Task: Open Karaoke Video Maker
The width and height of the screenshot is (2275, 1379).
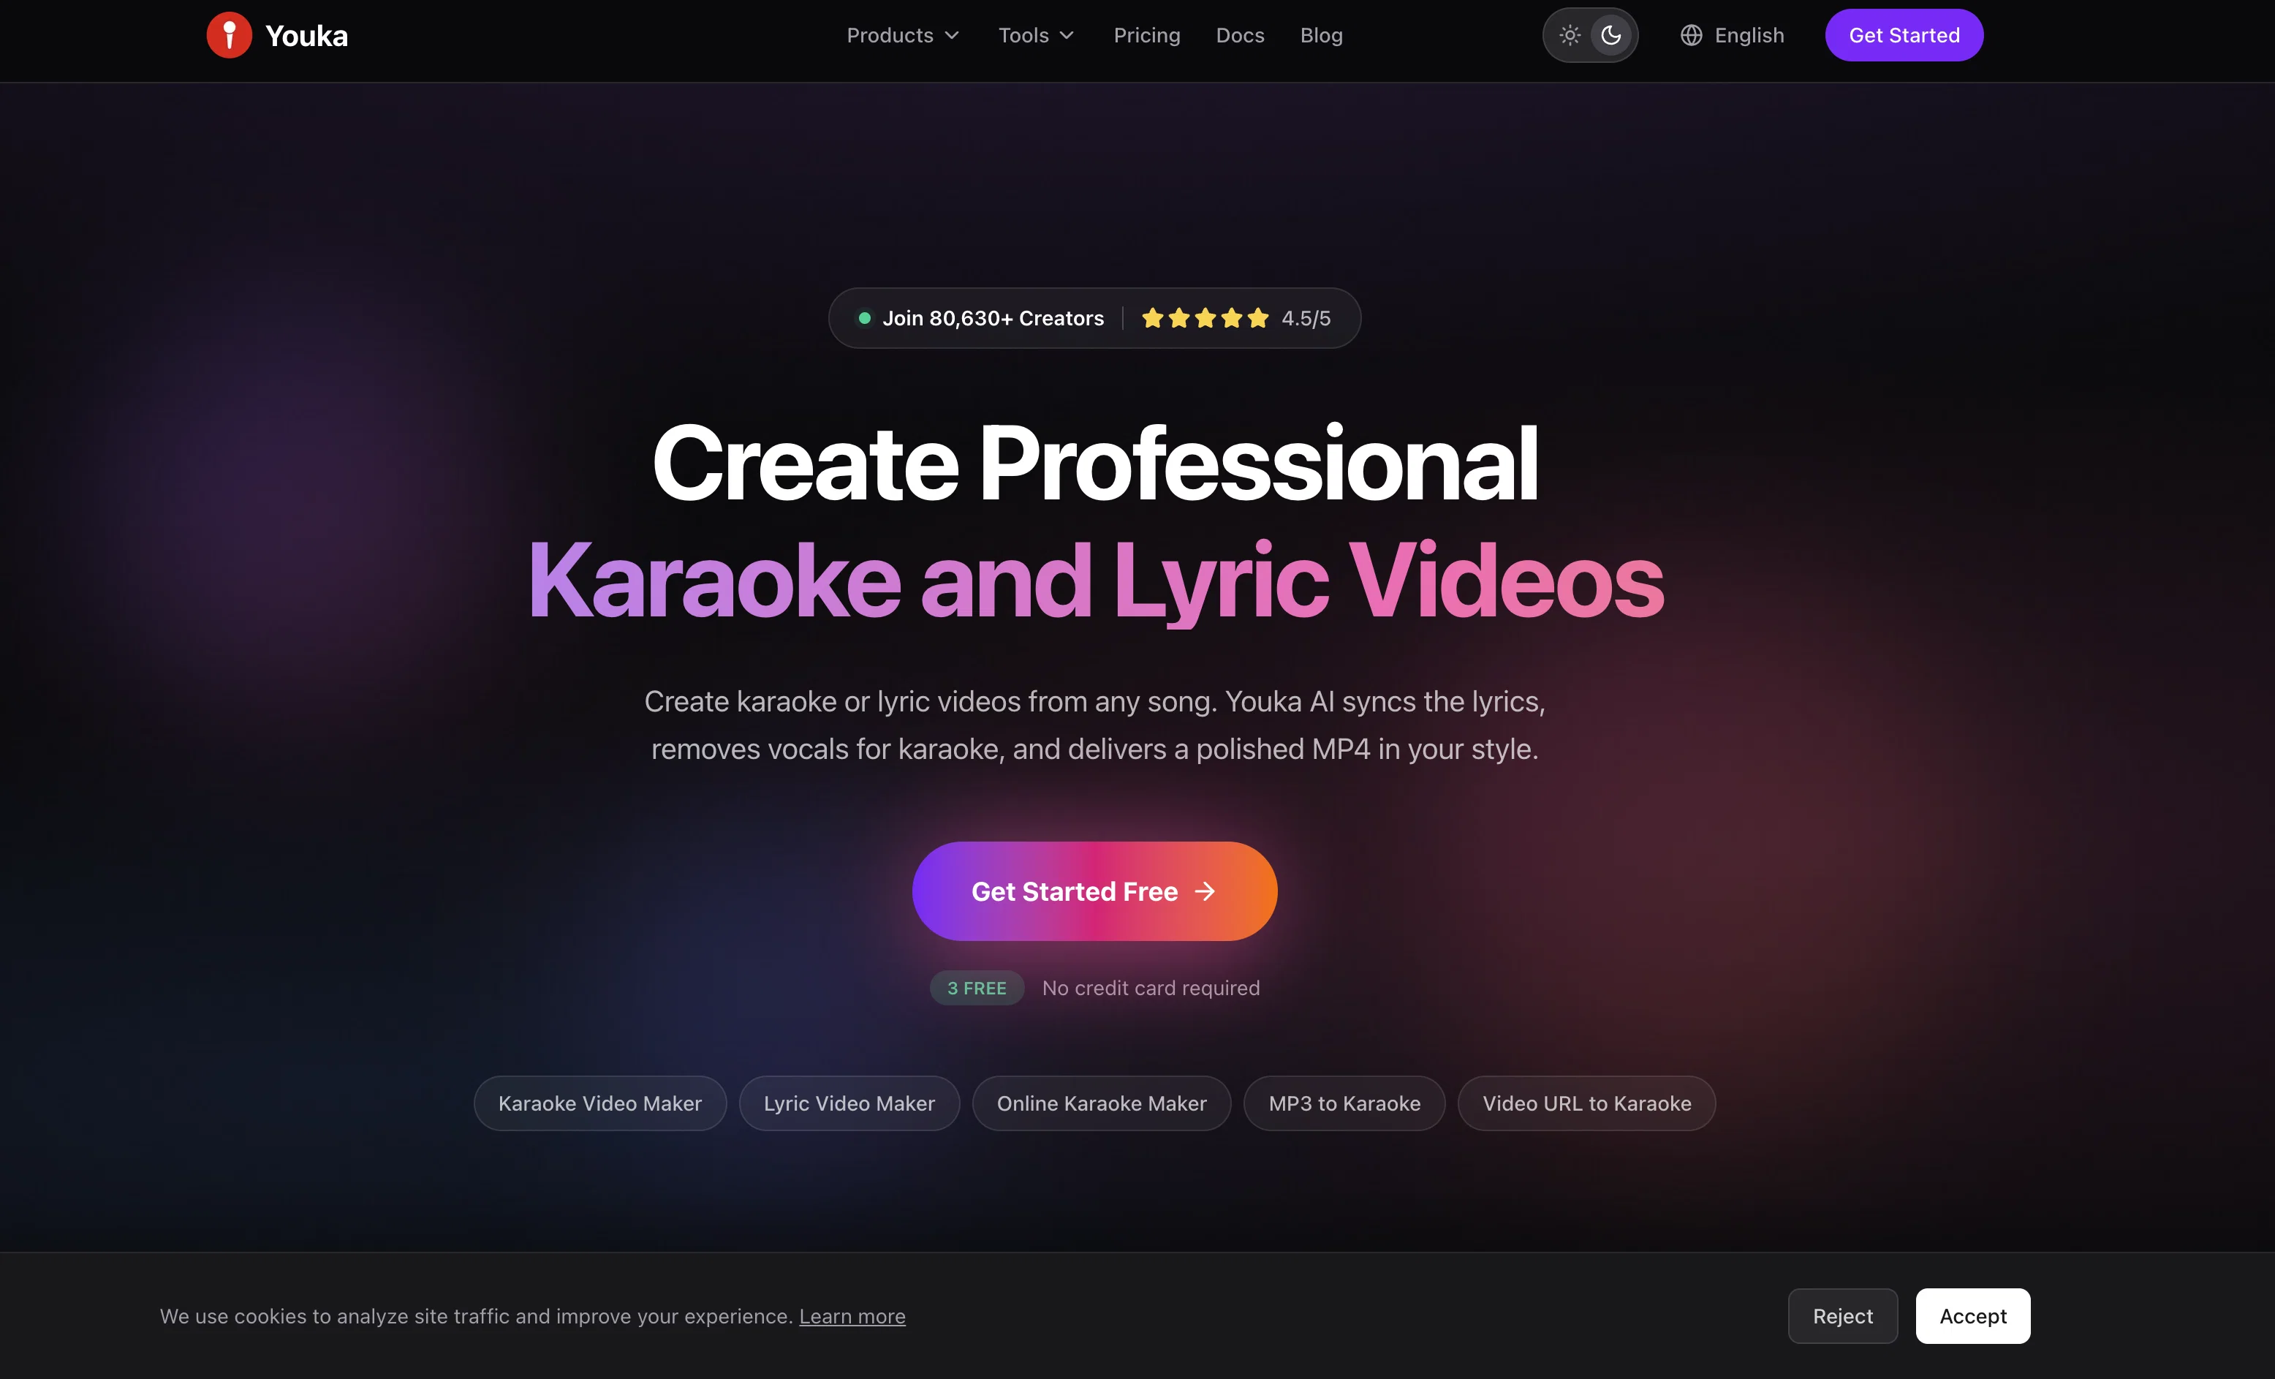Action: tap(600, 1103)
